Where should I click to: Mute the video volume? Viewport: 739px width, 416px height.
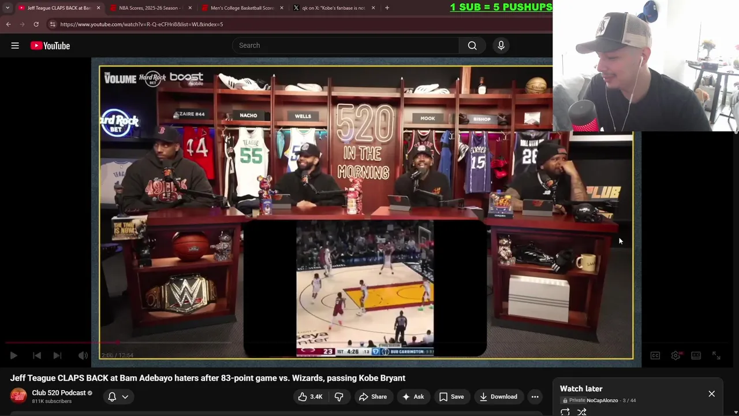[x=83, y=355]
